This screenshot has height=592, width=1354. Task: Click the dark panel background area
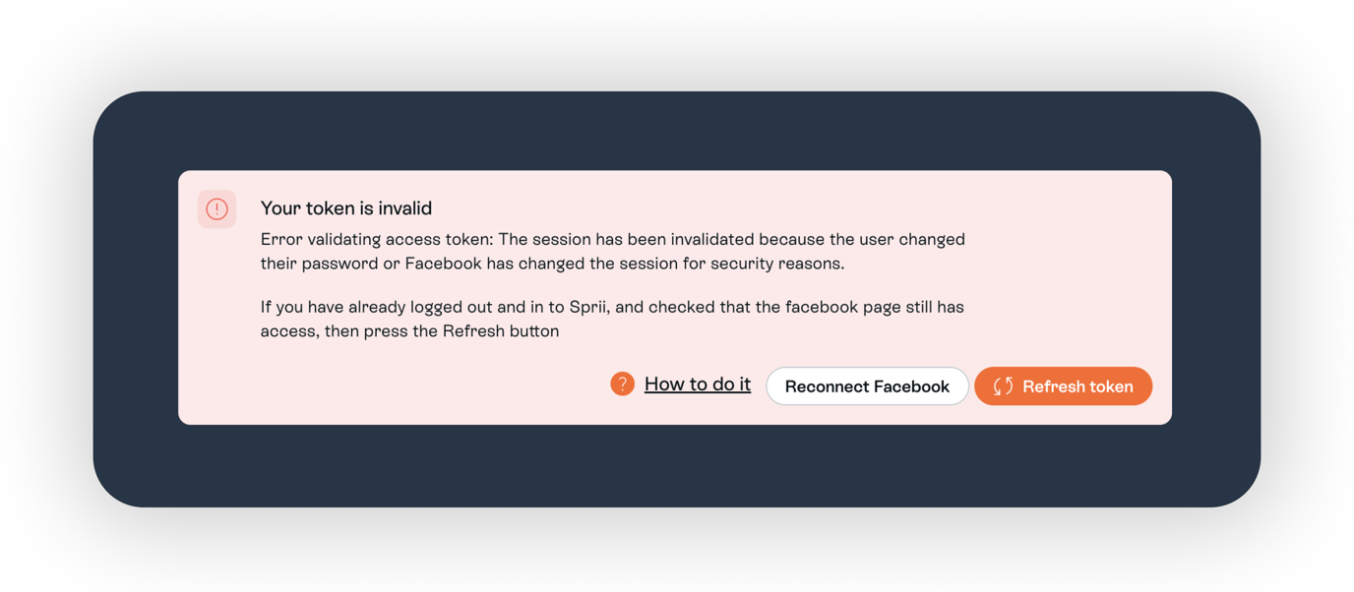click(x=675, y=462)
